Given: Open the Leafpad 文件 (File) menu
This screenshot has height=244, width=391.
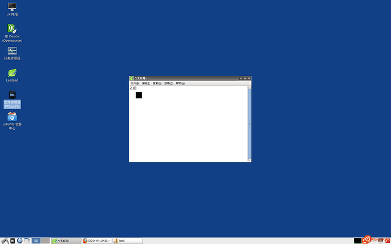Looking at the screenshot, I should (x=135, y=83).
